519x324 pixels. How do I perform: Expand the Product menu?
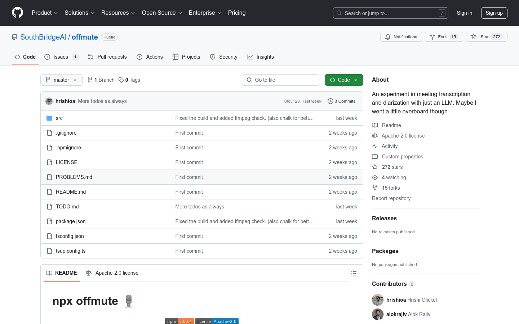(45, 13)
